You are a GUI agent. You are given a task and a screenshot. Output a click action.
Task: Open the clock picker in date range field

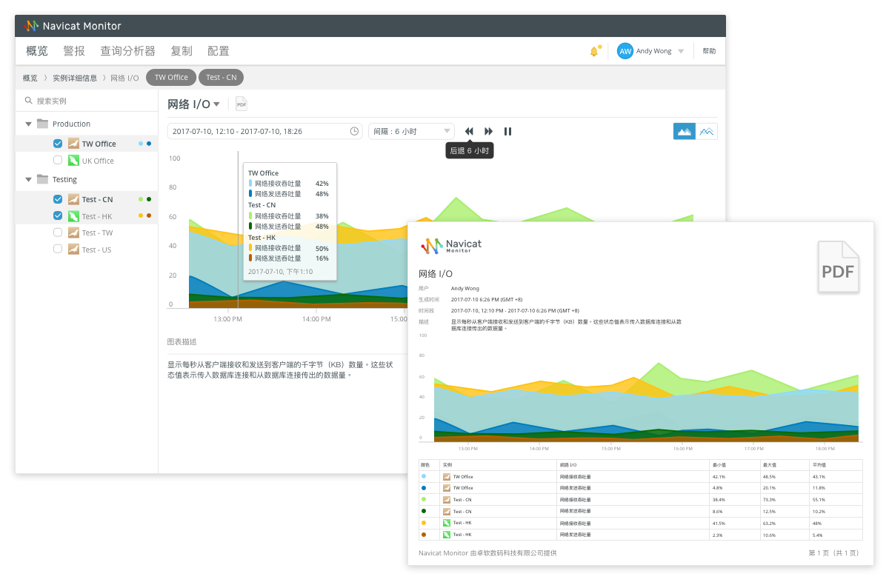click(354, 131)
